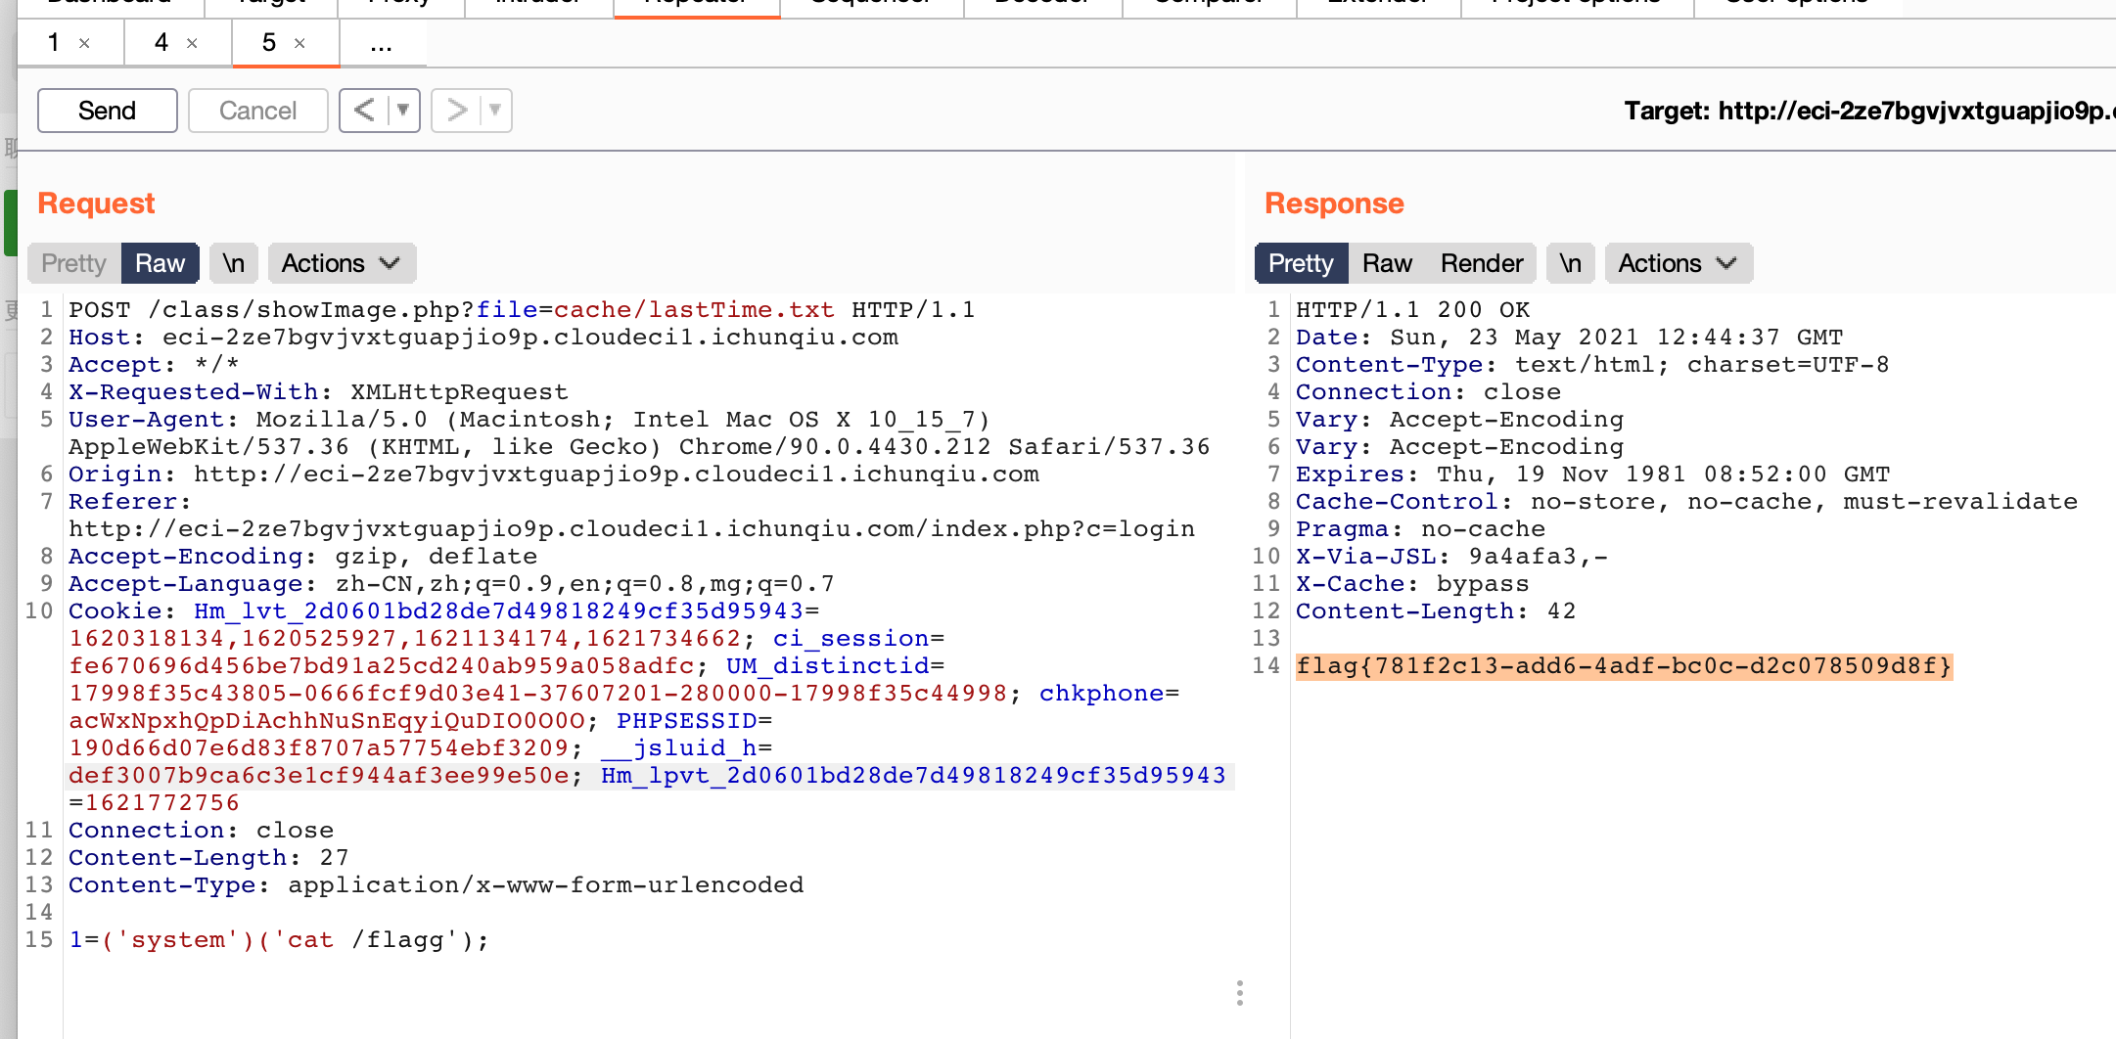Click the Accept-Encoding request header
This screenshot has width=2116, height=1039.
[x=302, y=557]
